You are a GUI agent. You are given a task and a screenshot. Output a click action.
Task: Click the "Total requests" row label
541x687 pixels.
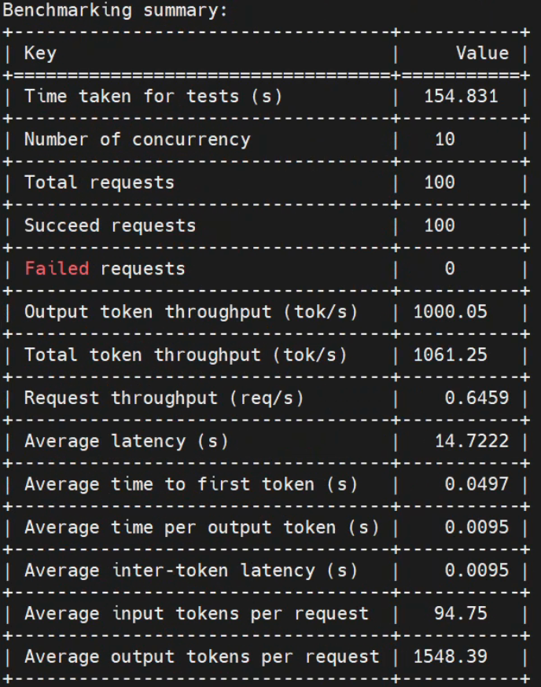click(99, 182)
